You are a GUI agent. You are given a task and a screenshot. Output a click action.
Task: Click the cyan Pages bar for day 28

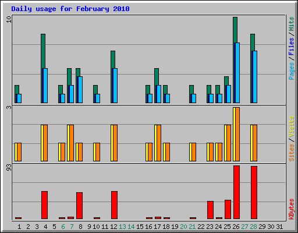coord(255,77)
